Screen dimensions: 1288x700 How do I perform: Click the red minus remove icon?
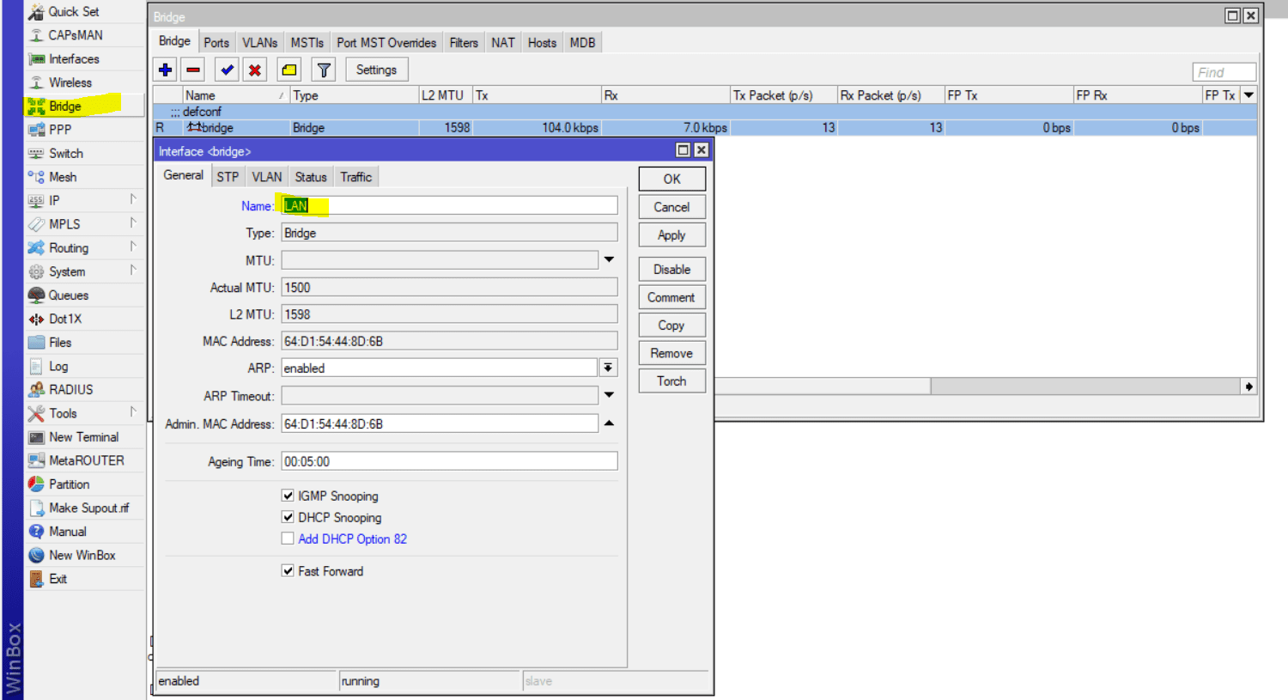(x=193, y=70)
